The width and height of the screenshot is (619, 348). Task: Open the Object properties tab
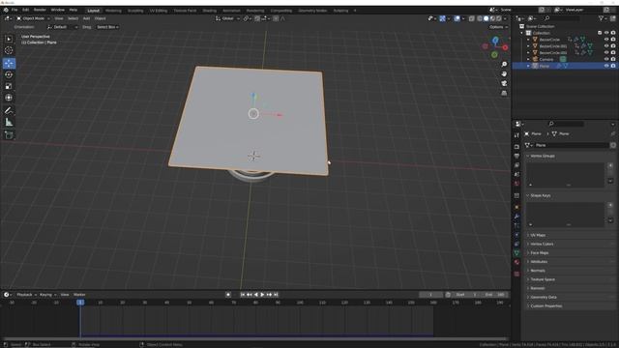pyautogui.click(x=516, y=207)
